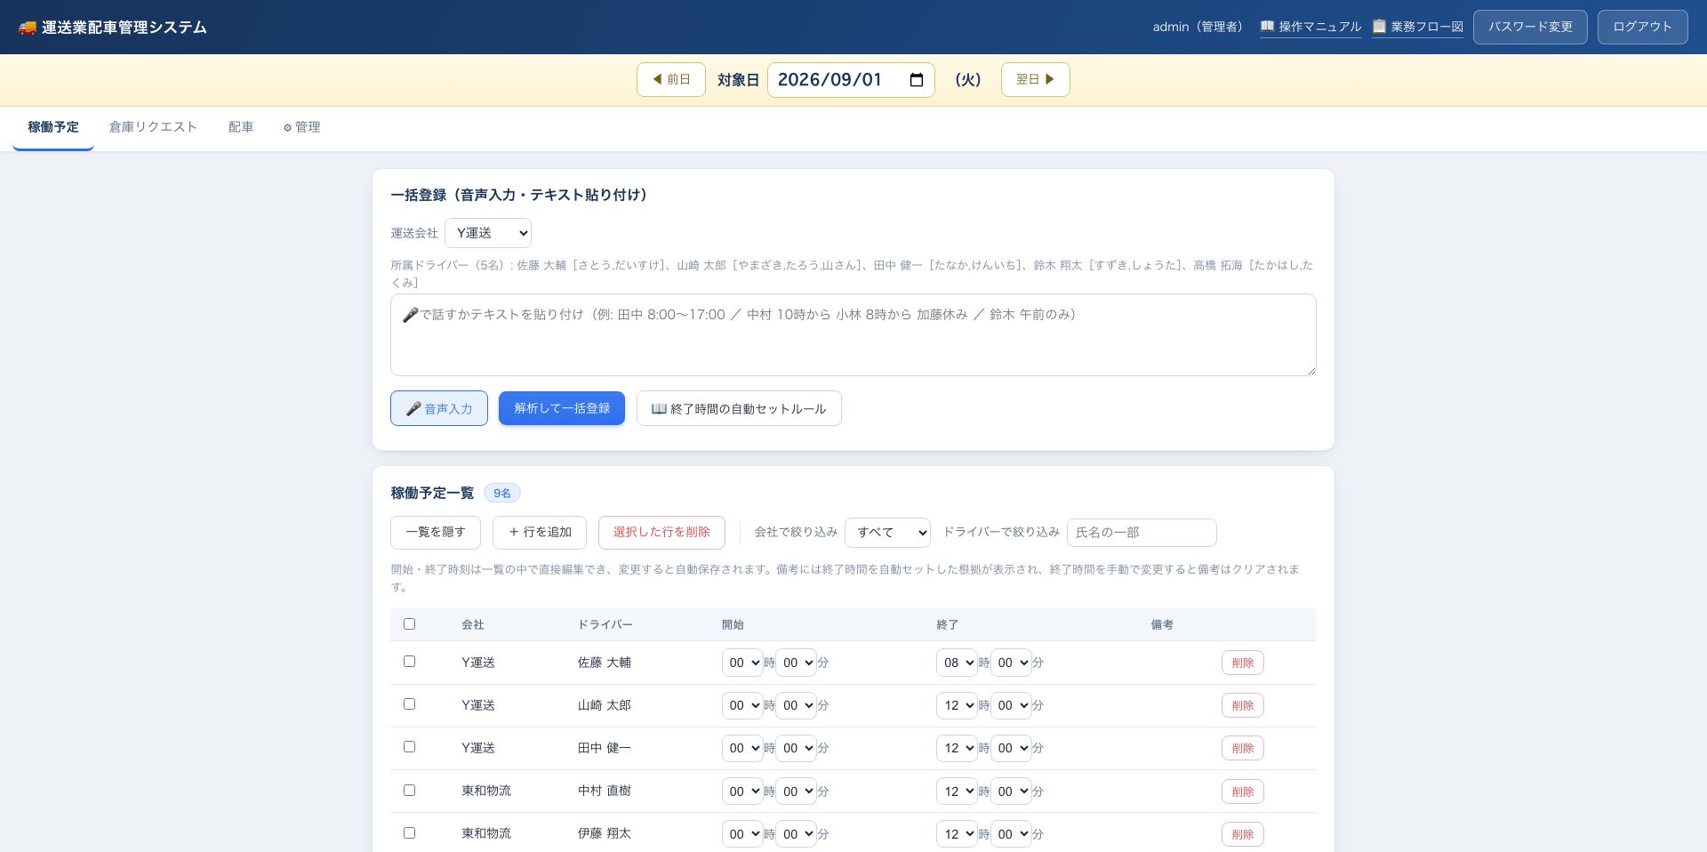1707x852 pixels.
Task: Delete the 佐藤 大輔 row
Action: pos(1243,663)
